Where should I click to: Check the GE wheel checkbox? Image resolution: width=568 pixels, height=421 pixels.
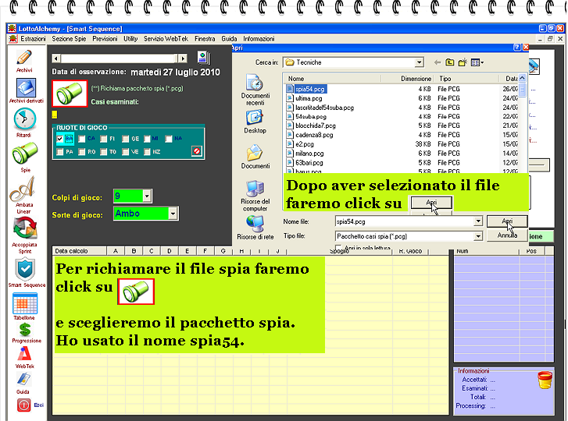125,139
